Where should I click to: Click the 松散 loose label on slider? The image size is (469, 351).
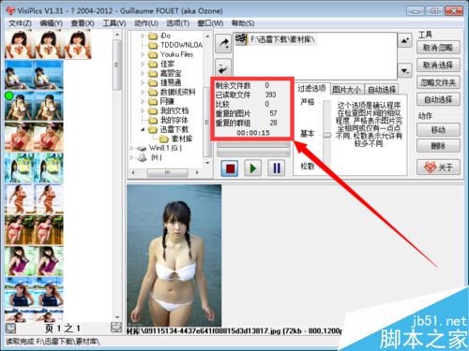pyautogui.click(x=307, y=167)
